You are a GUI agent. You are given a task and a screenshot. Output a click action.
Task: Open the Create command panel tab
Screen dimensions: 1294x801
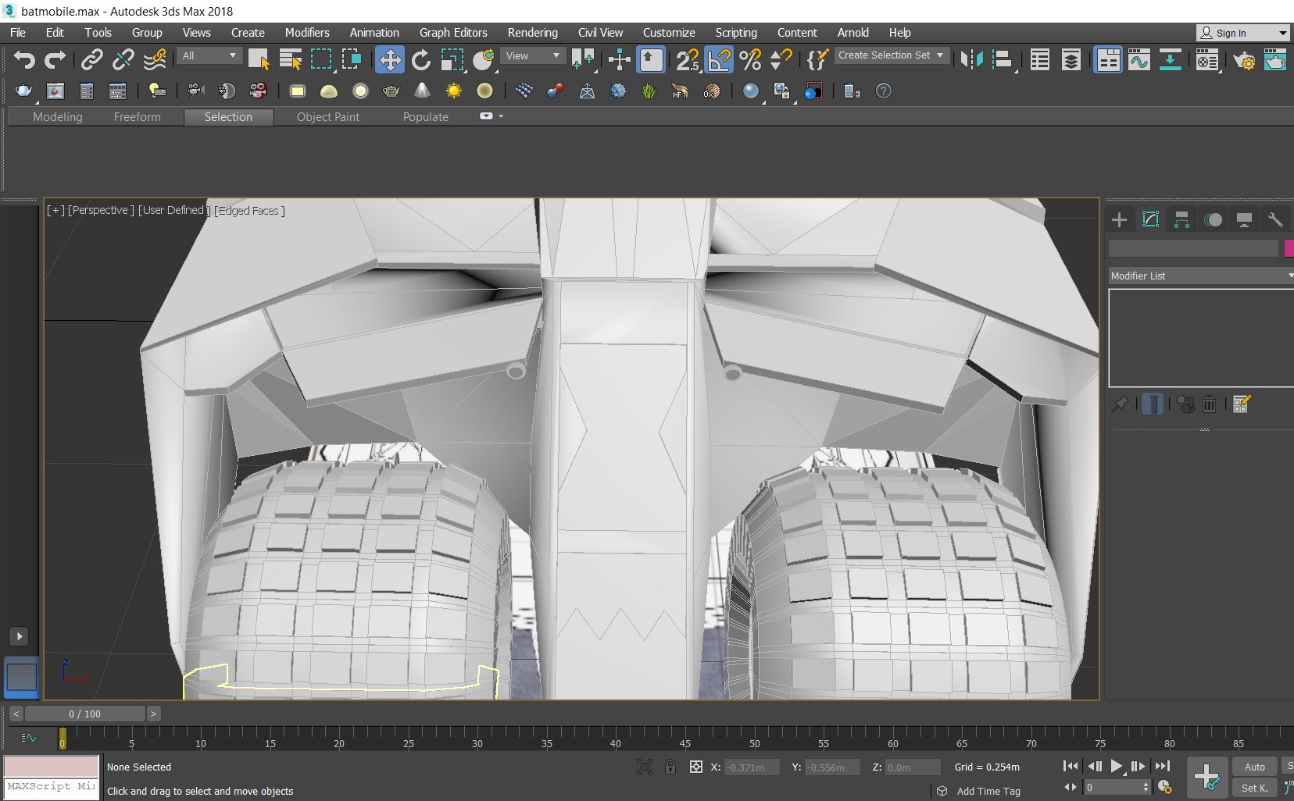pos(1119,219)
